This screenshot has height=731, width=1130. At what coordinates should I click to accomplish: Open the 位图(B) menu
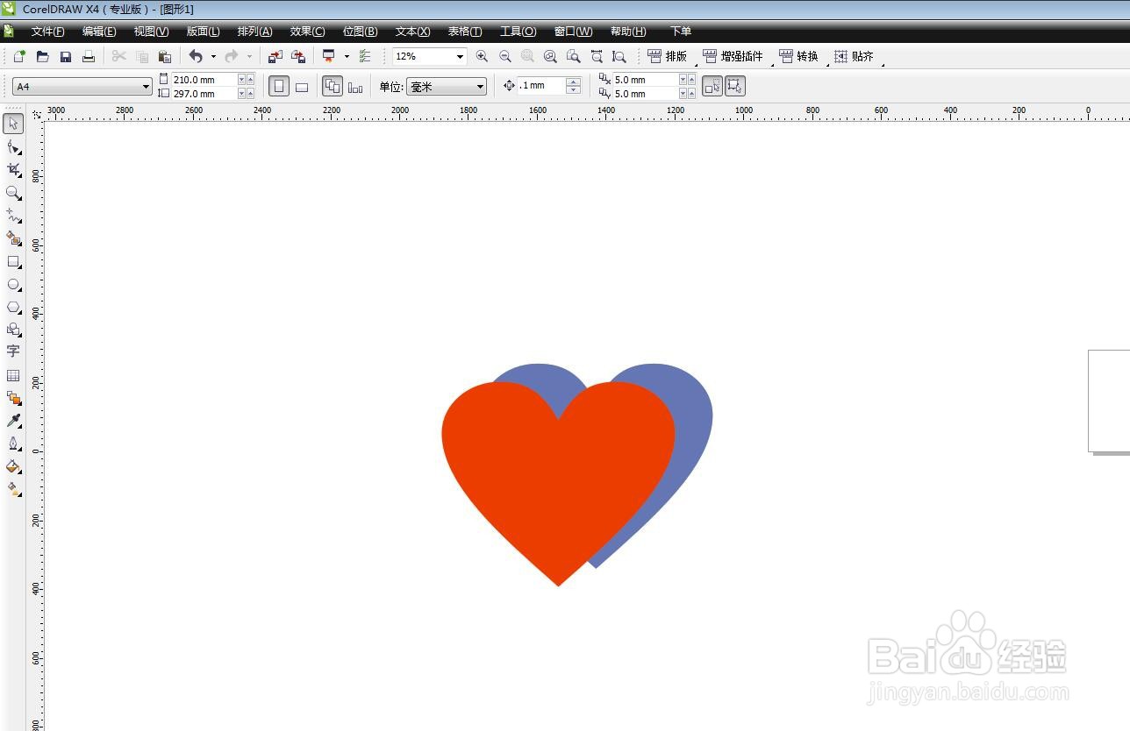360,32
